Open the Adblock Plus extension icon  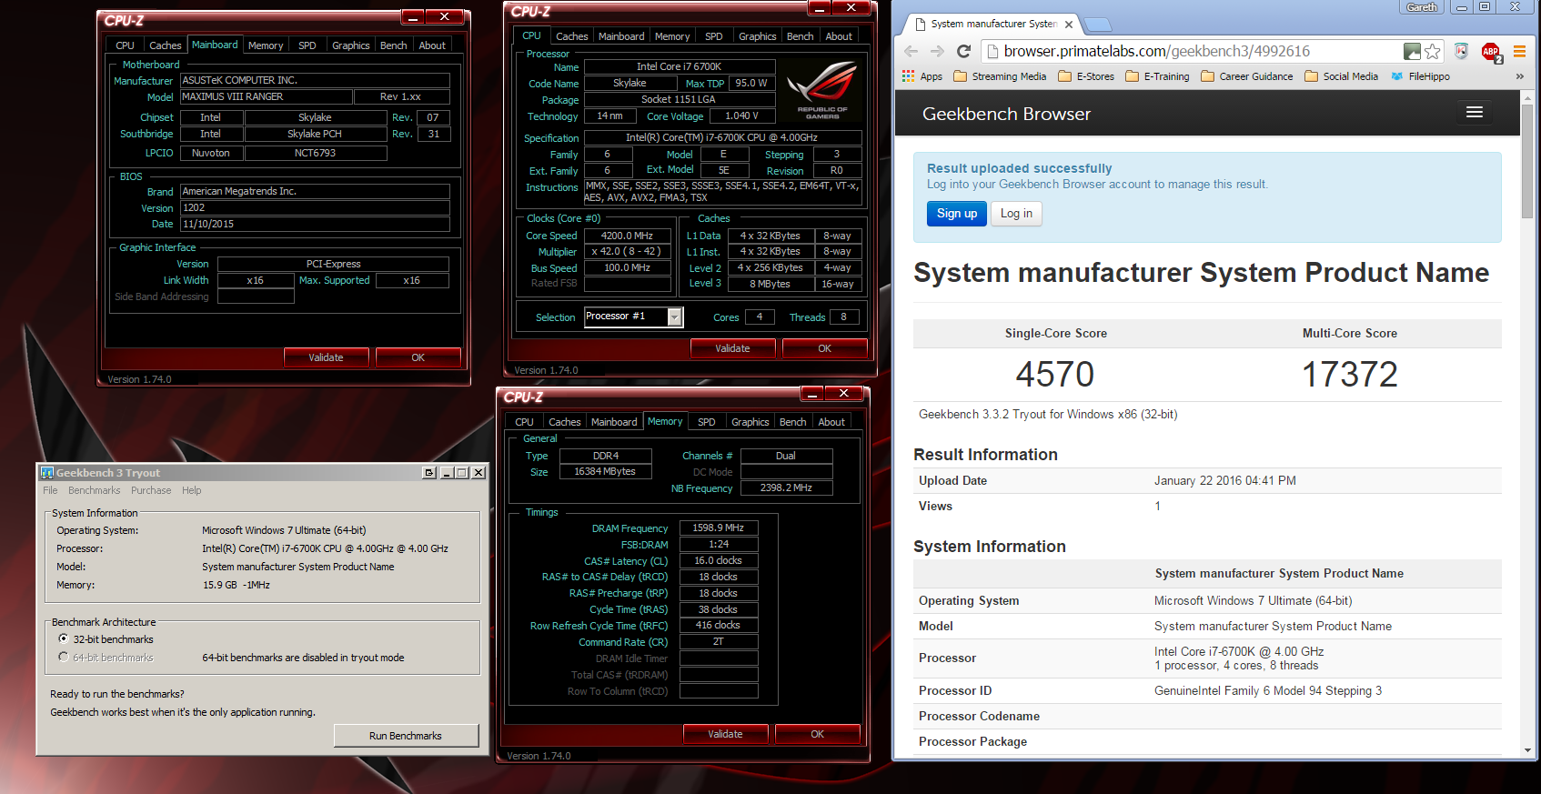pyautogui.click(x=1491, y=52)
